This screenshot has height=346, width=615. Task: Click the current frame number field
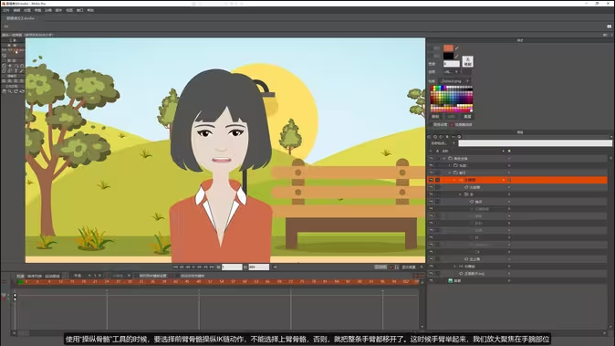(x=232, y=267)
